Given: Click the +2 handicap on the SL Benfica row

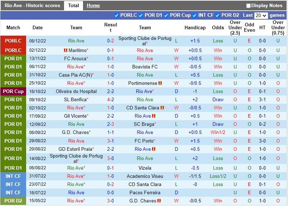Looking at the screenshot, I should pyautogui.click(x=195, y=99).
